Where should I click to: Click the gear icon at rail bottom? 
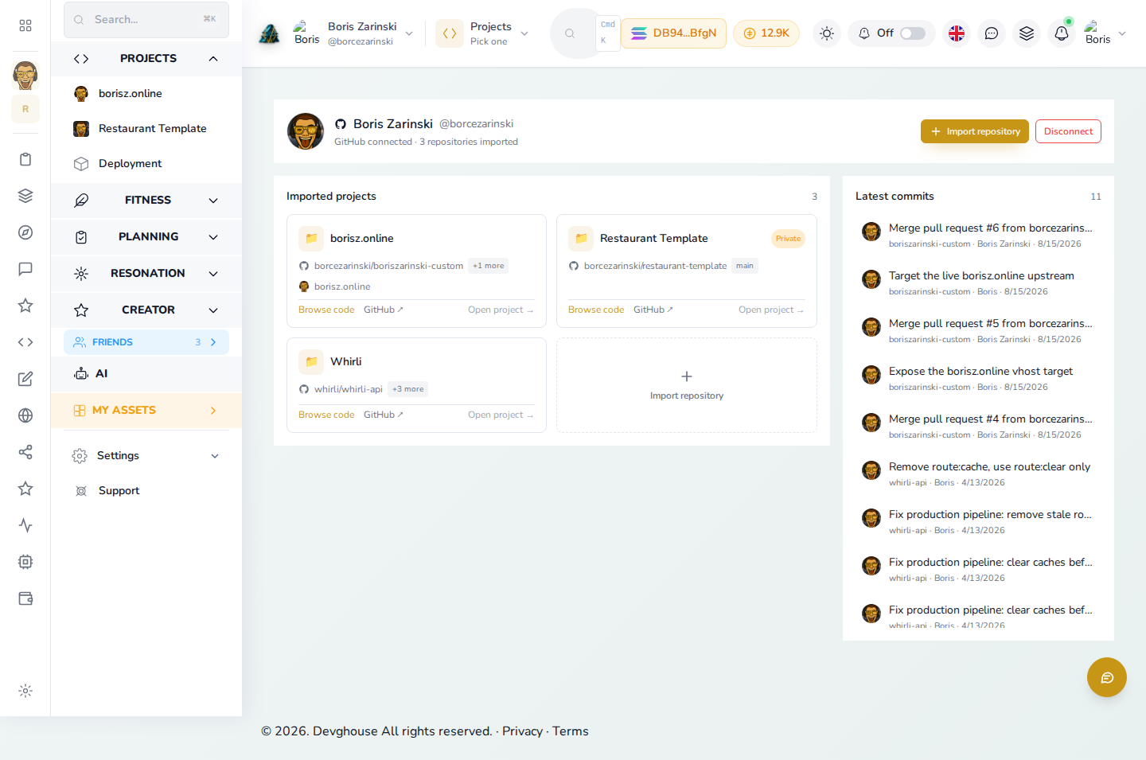[x=25, y=691]
